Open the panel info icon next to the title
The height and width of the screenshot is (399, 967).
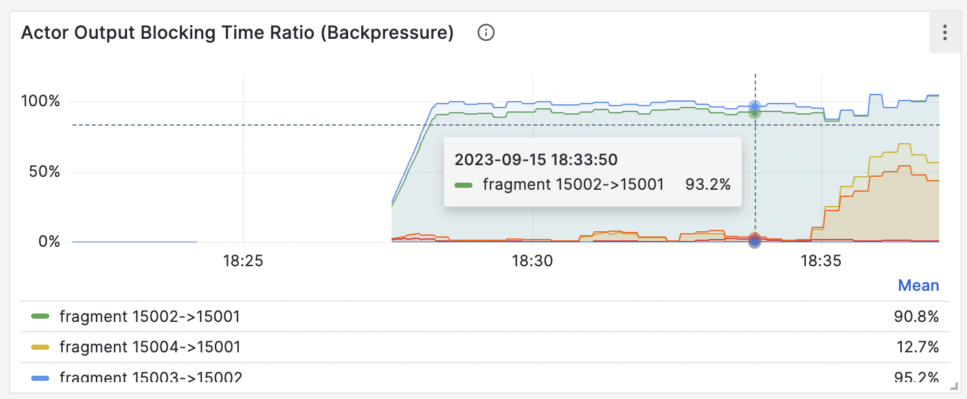click(485, 32)
